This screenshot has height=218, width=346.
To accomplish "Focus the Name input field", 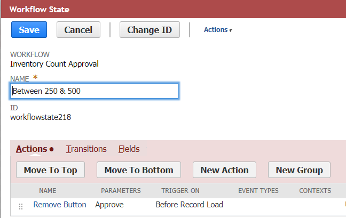I will coord(95,91).
